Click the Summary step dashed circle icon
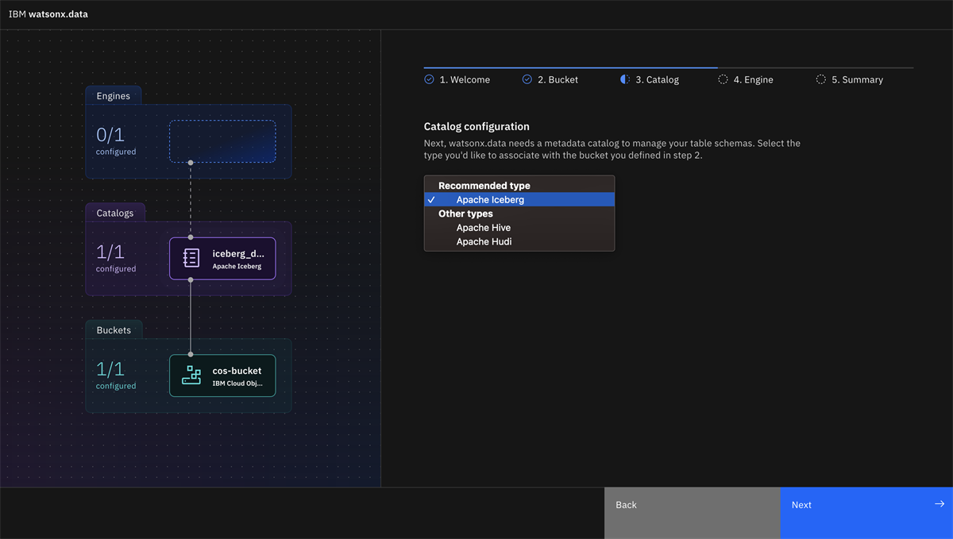 tap(821, 79)
